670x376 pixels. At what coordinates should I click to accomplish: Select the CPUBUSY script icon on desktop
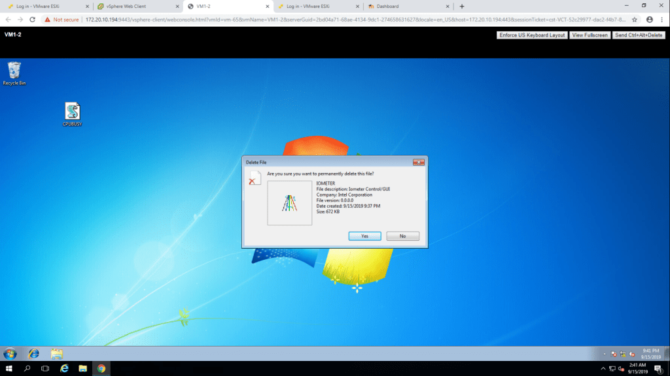(x=72, y=113)
